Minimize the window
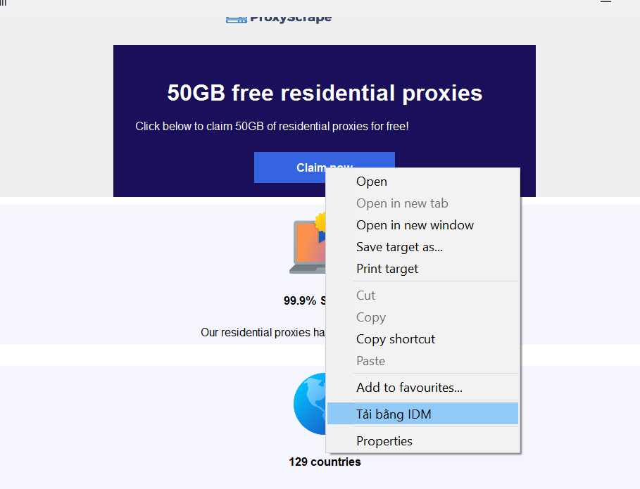640x489 pixels. [x=606, y=3]
